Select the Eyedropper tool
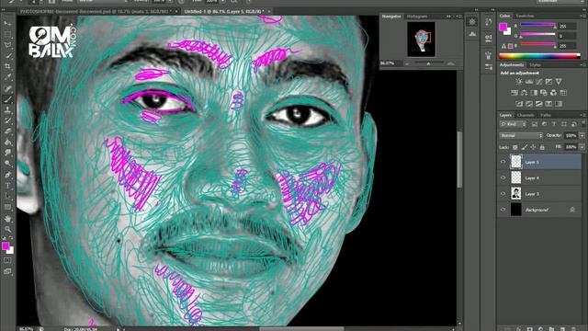 tap(7, 77)
